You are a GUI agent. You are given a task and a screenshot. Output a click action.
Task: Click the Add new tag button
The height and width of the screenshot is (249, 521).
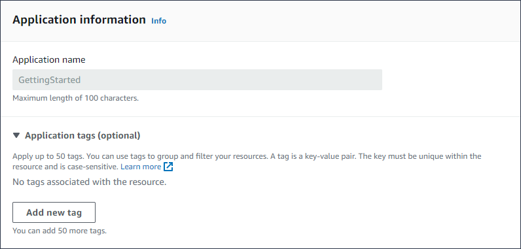[x=54, y=212]
